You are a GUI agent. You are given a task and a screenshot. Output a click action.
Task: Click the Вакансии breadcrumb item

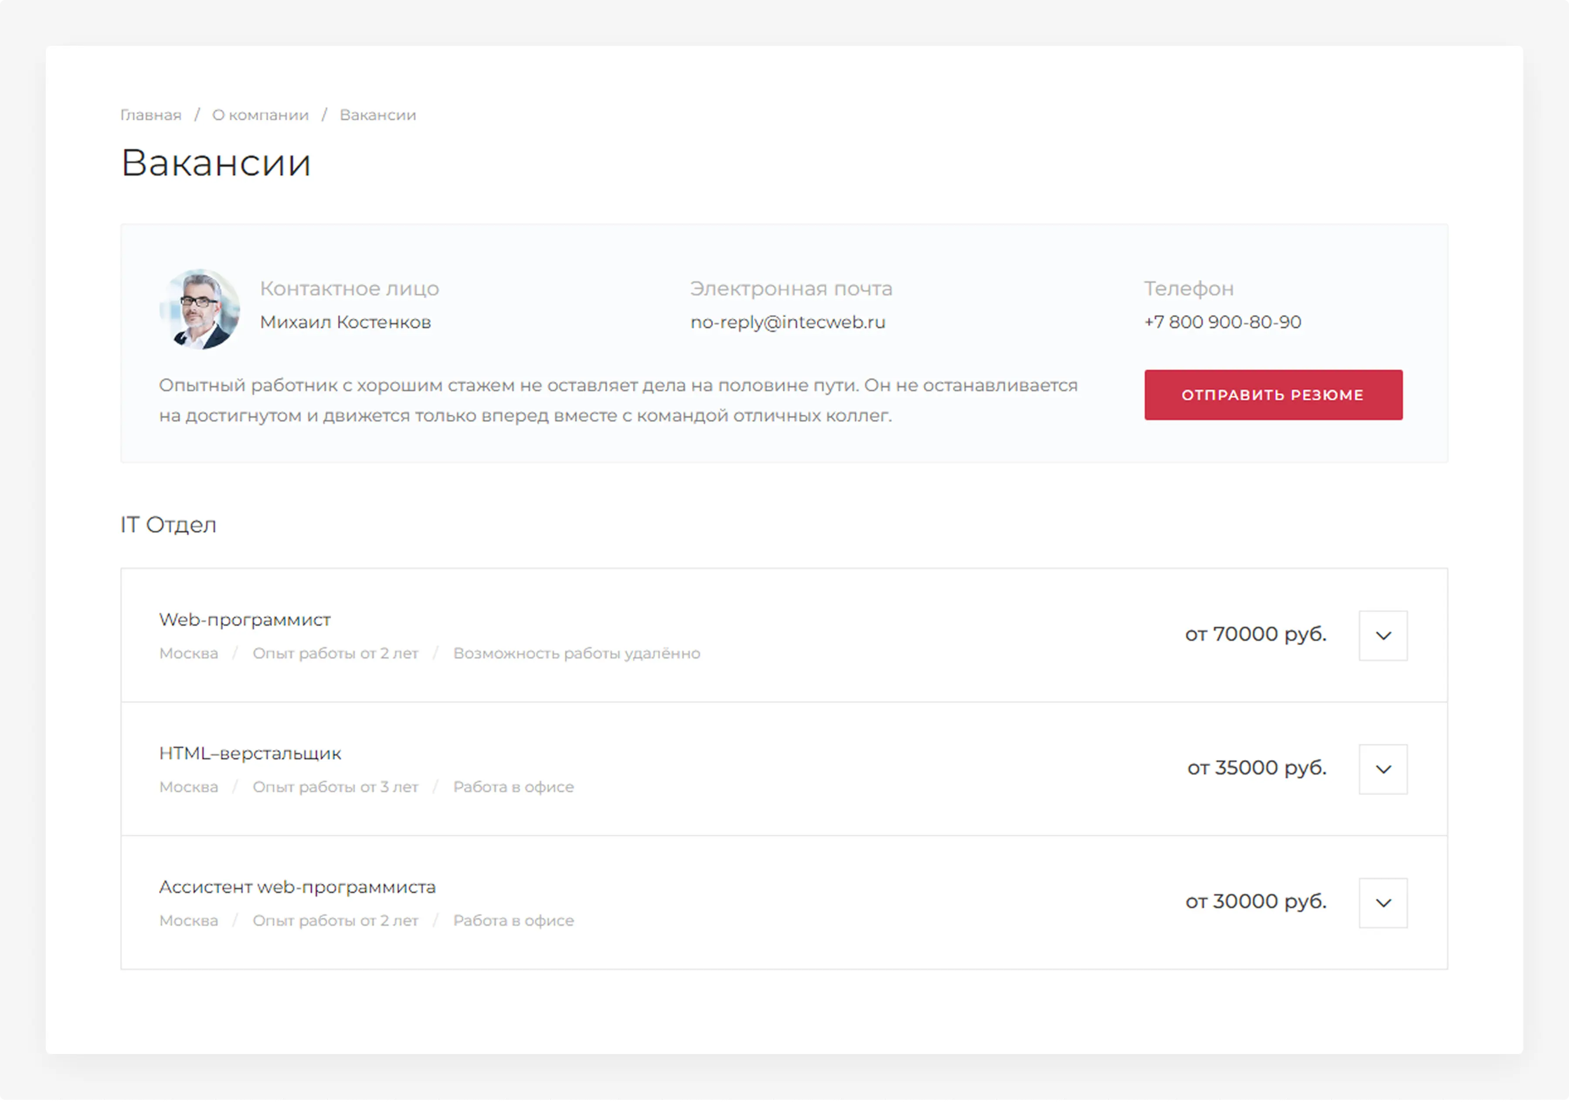pyautogui.click(x=377, y=115)
